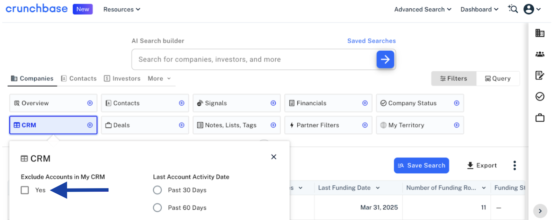This screenshot has width=554, height=220.
Task: Click plus icon on Notes, Lists, Tags
Action: pos(274,125)
